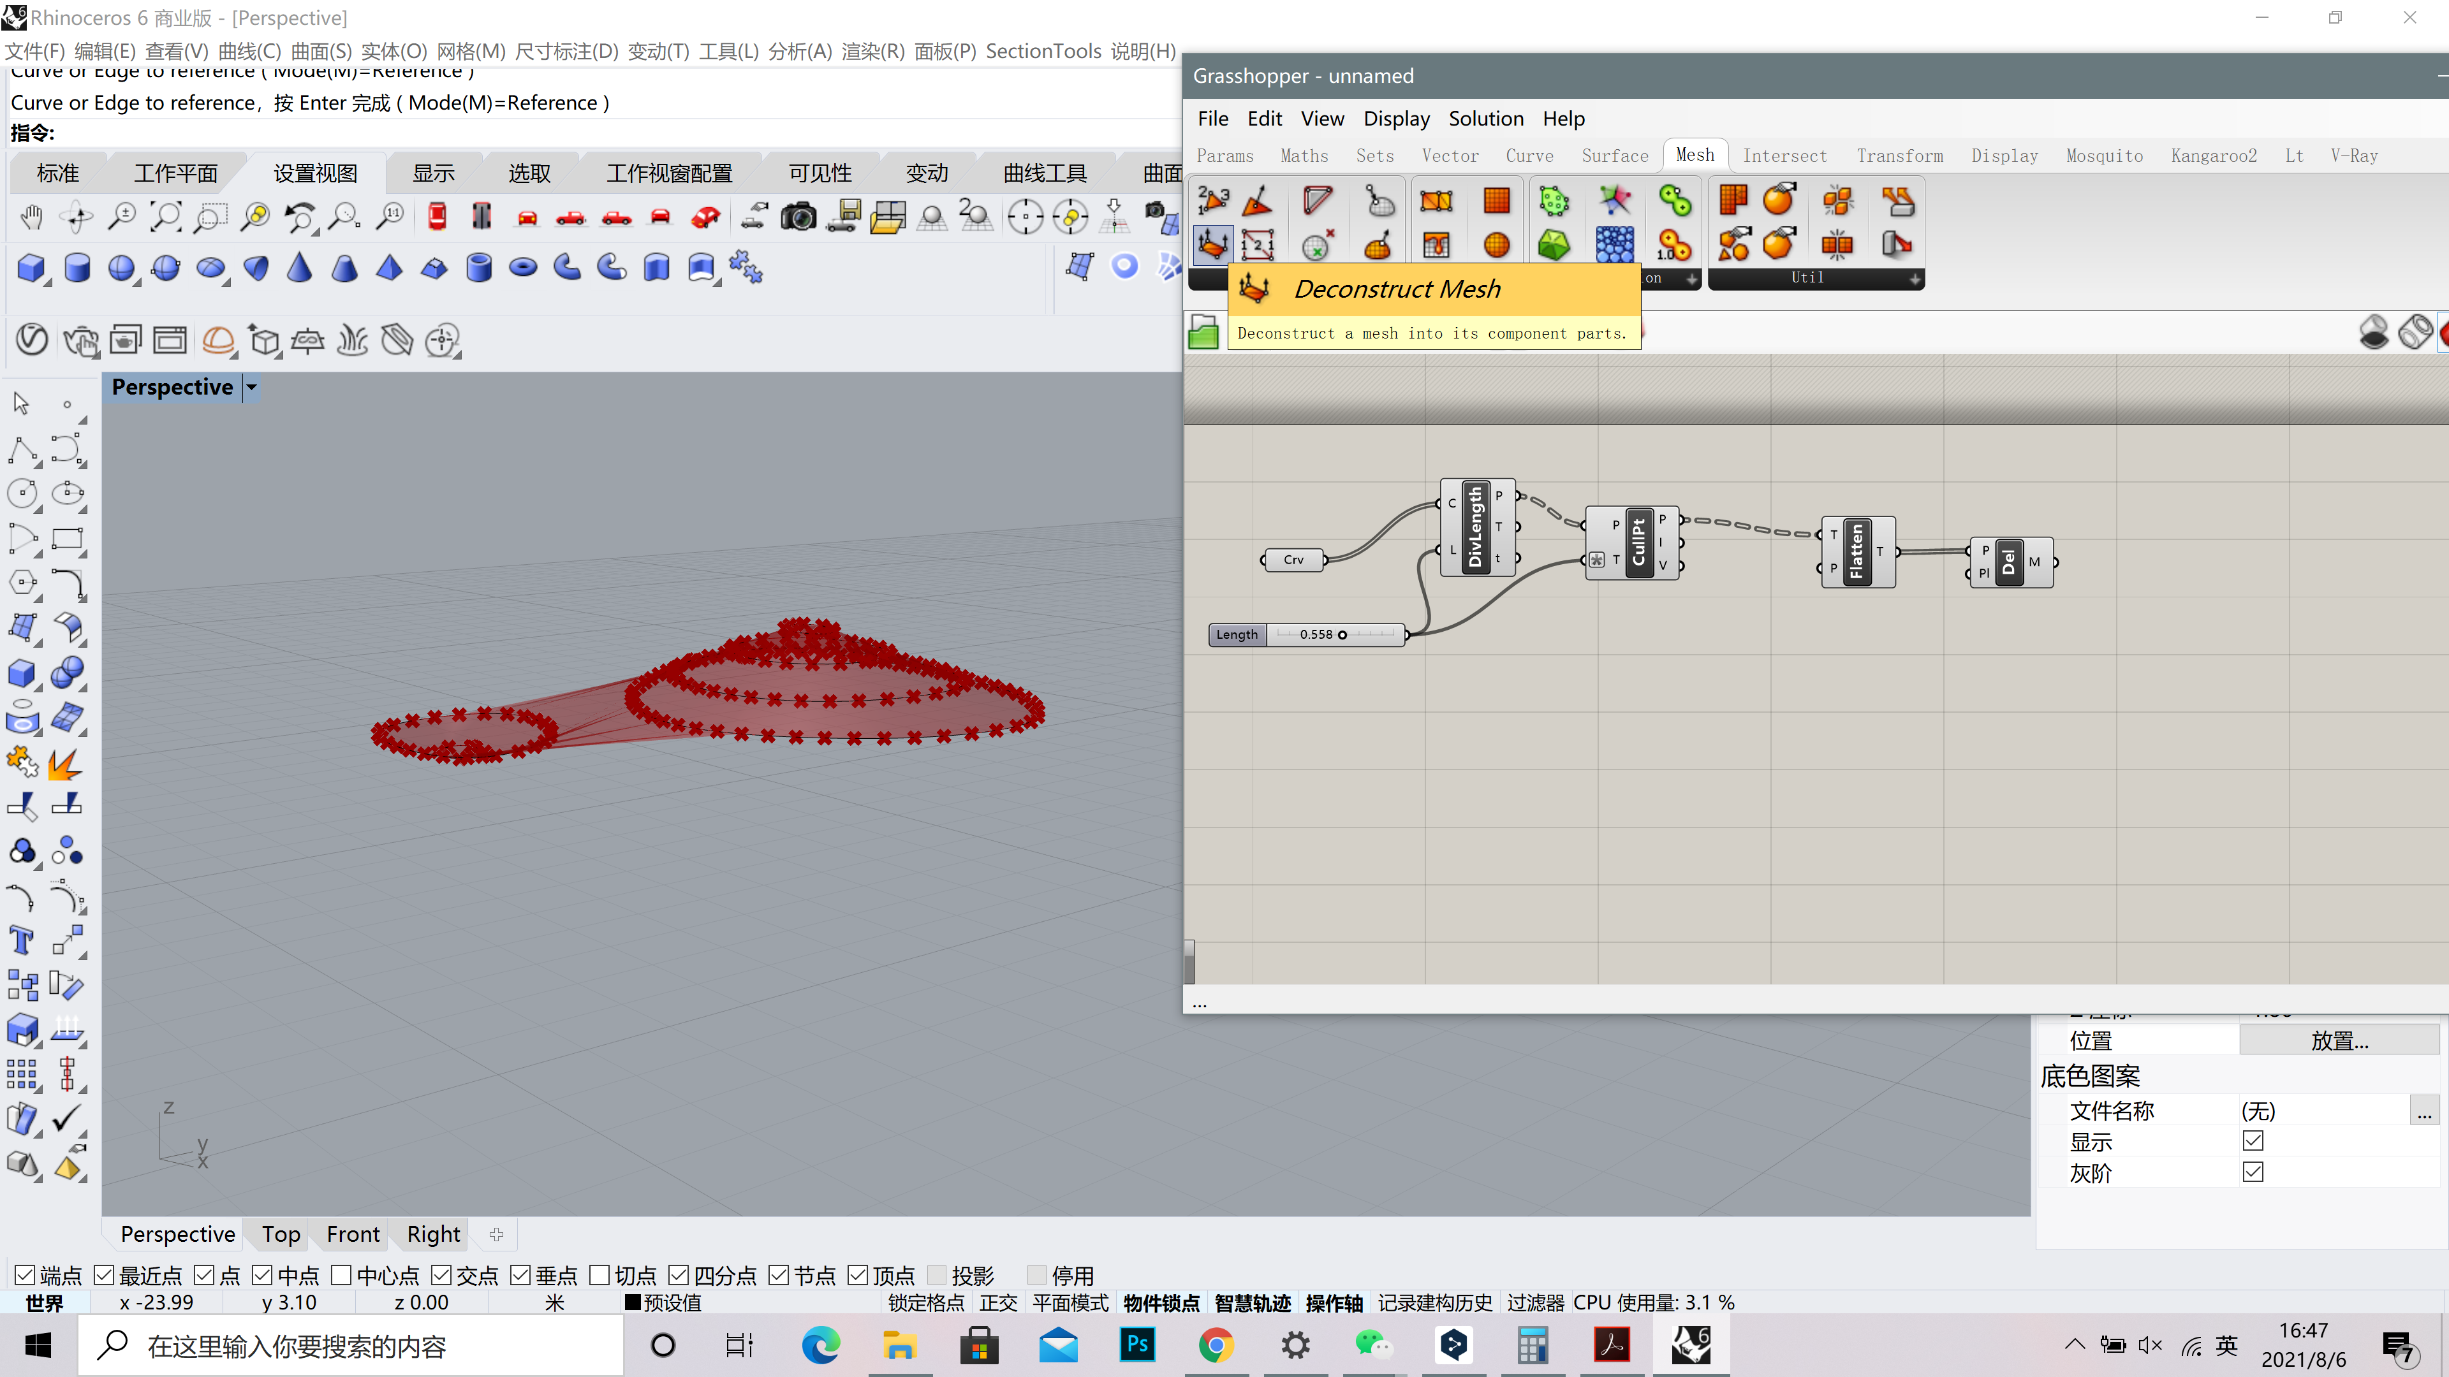
Task: Click the Length number slider
Action: coord(1307,634)
